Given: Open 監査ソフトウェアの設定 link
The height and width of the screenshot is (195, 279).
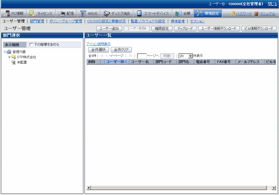Looking at the screenshot, I should pyautogui.click(x=148, y=21).
